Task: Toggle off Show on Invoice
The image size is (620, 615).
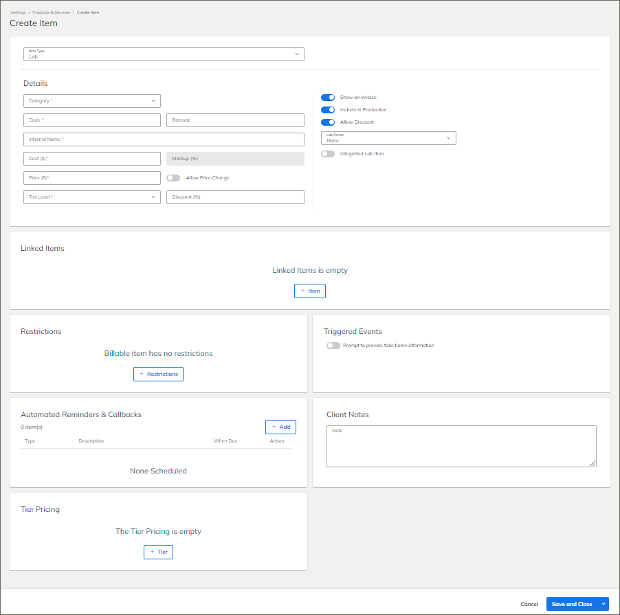Action: 328,98
